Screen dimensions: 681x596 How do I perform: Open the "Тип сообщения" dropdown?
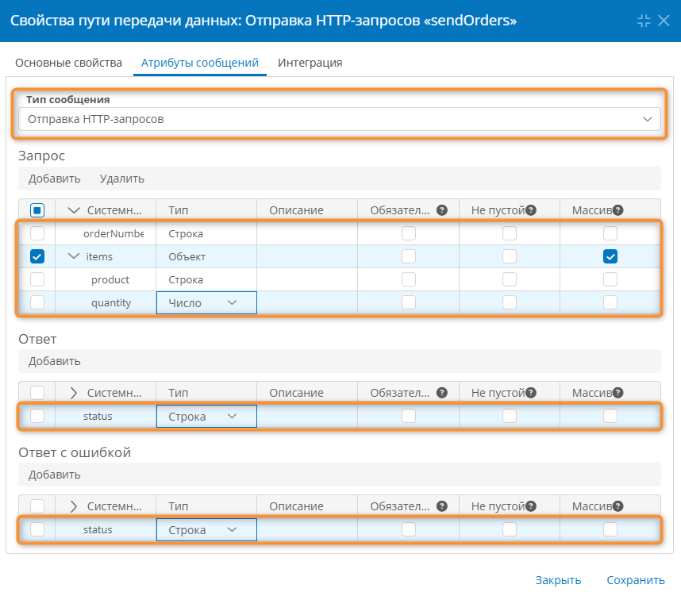pyautogui.click(x=339, y=119)
